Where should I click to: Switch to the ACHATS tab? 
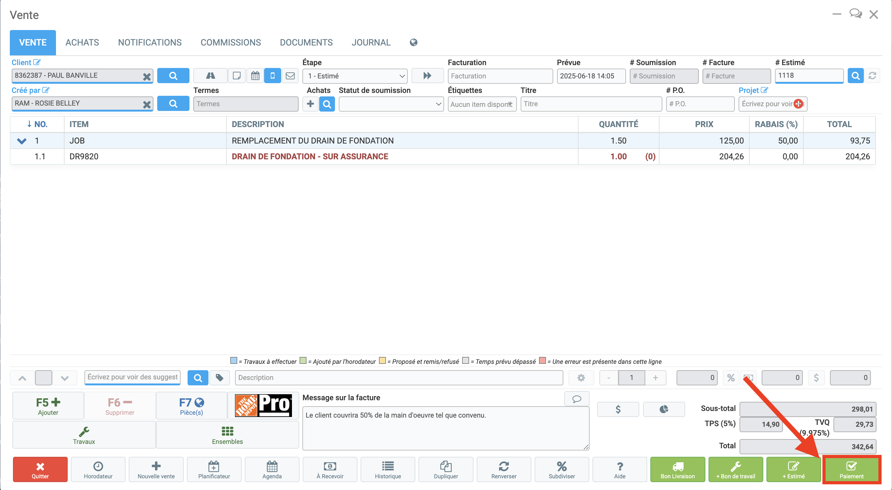[x=82, y=42]
